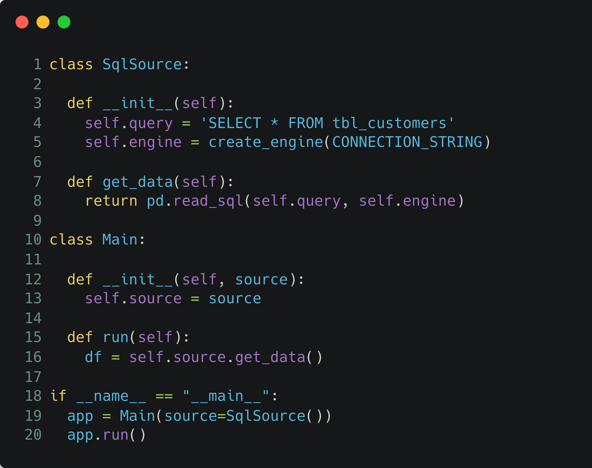Click the red close window button
This screenshot has height=468, width=592.
pyautogui.click(x=22, y=22)
